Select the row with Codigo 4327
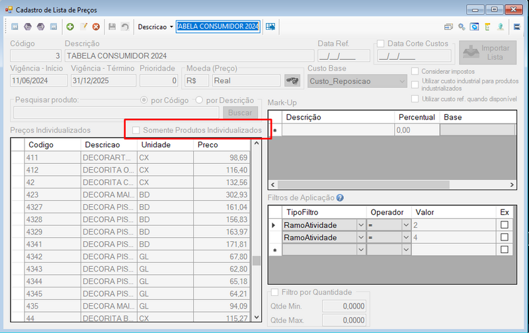The image size is (529, 333). [131, 207]
